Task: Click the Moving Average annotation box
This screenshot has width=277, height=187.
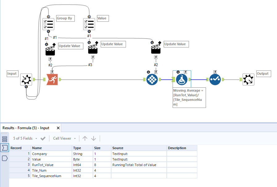Action: [x=189, y=97]
